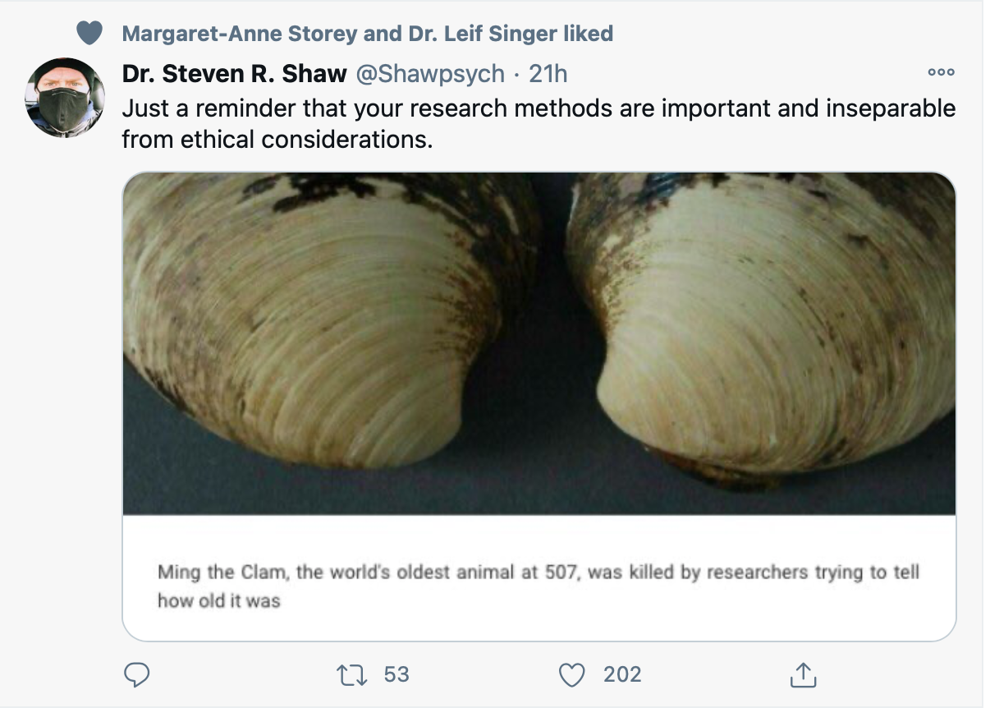This screenshot has height=708, width=990.
Task: Click the heart icon beside 'Margaret-Anne Storey'
Action: (x=89, y=33)
